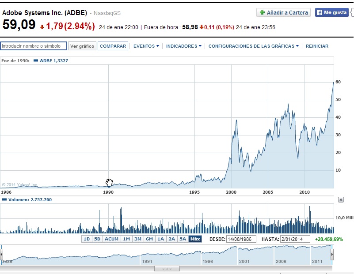Select the 5D range tab
The width and height of the screenshot is (354, 274).
coord(97,239)
